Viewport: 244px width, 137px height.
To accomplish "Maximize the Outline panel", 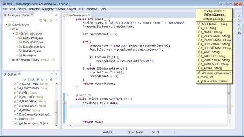I will pos(56,74).
